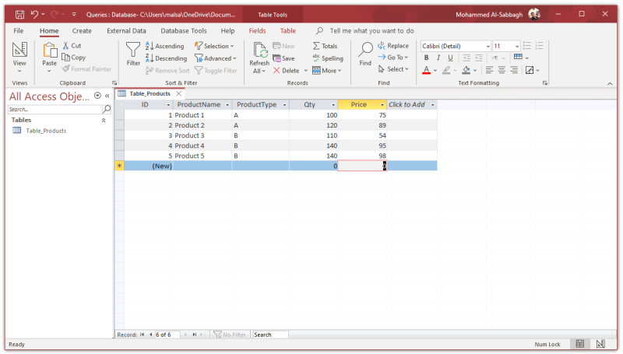Open Price column header dropdown arrow

(x=382, y=105)
